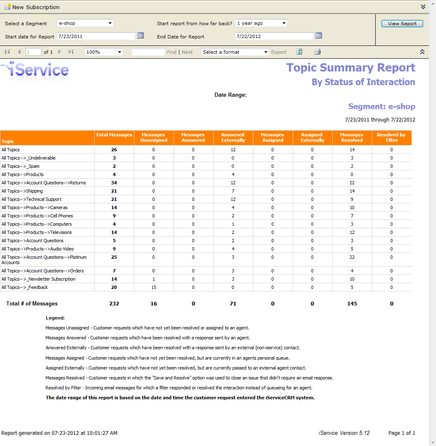
Task: Select the Products-->Audio-Video row
Action: [x=206, y=248]
